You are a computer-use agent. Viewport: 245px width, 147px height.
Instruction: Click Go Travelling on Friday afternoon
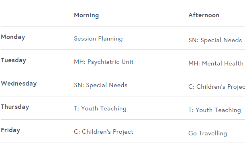(x=208, y=133)
